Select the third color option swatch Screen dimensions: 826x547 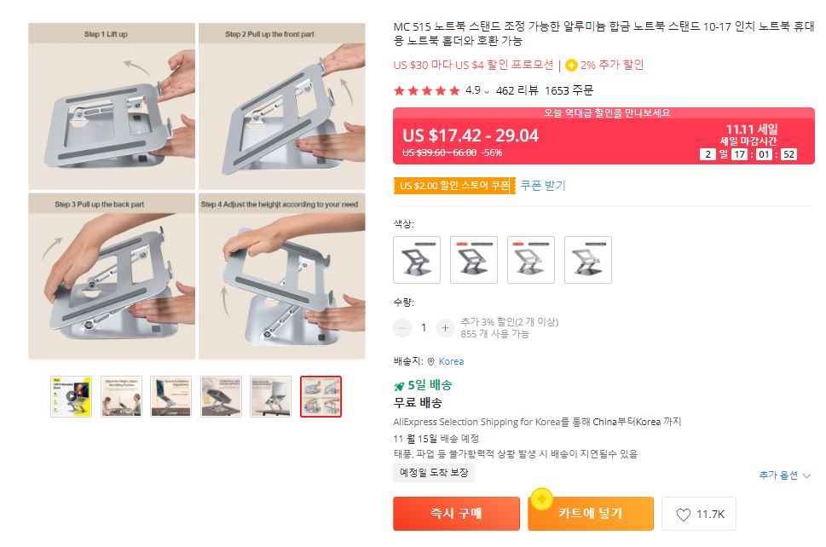coord(531,260)
